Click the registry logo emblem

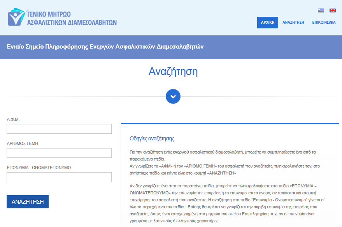click(x=16, y=17)
